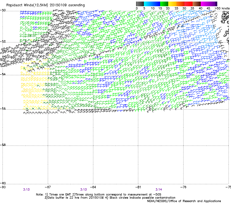Click the -54 latitude axis label

coord(3,74)
